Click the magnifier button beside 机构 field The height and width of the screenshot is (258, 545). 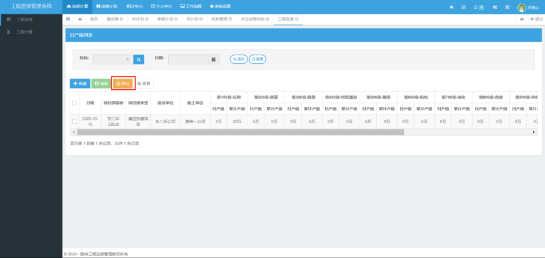pos(139,60)
